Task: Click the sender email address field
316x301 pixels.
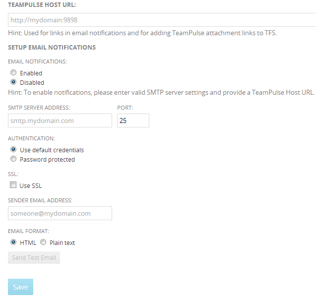Action: coord(60,213)
